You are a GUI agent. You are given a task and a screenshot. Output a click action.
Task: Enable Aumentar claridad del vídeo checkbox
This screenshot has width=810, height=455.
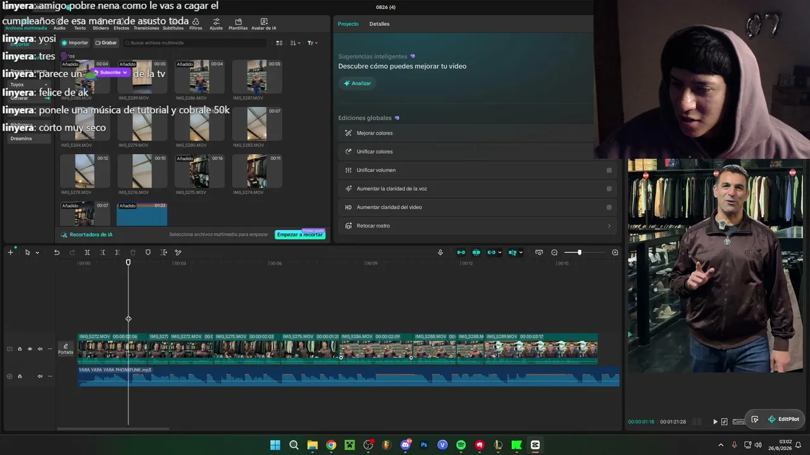[x=609, y=207]
